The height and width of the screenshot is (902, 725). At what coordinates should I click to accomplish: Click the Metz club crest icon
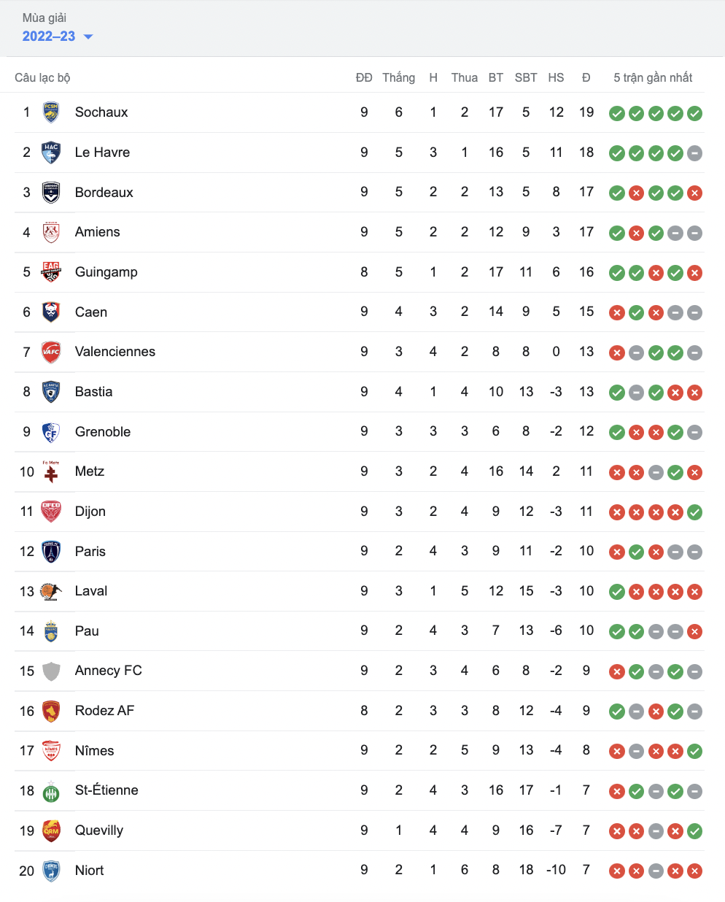(x=51, y=471)
